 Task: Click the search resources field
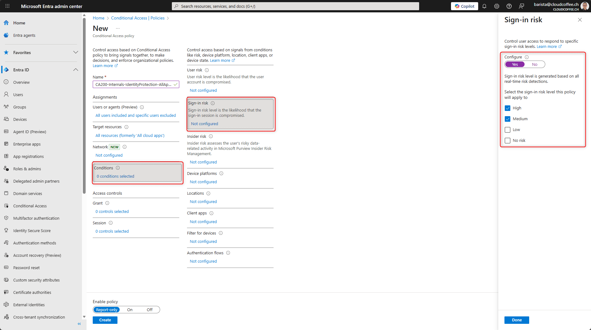tap(295, 6)
